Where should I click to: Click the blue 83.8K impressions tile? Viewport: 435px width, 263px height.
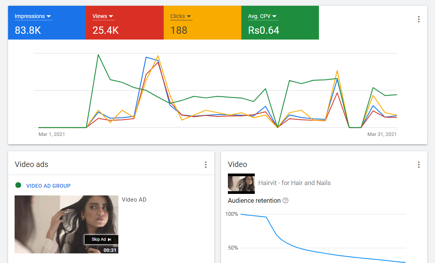point(47,23)
